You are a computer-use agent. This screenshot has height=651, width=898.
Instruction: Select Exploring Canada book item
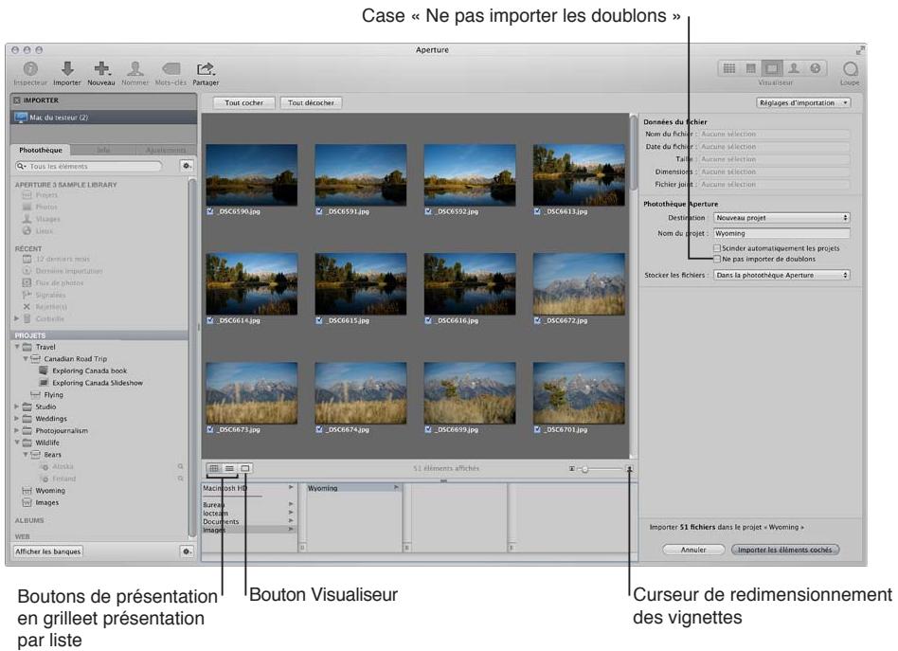[x=89, y=371]
